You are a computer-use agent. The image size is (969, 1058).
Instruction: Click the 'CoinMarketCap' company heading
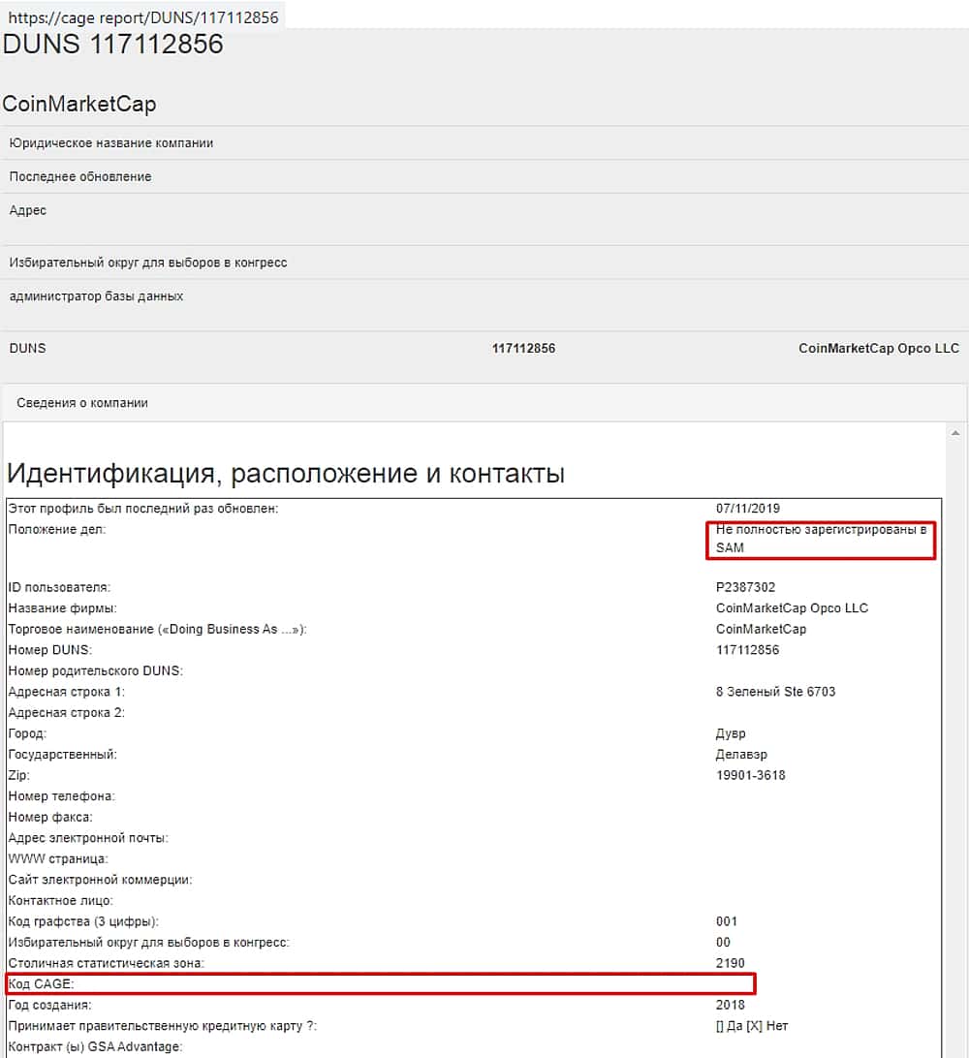pyautogui.click(x=79, y=105)
